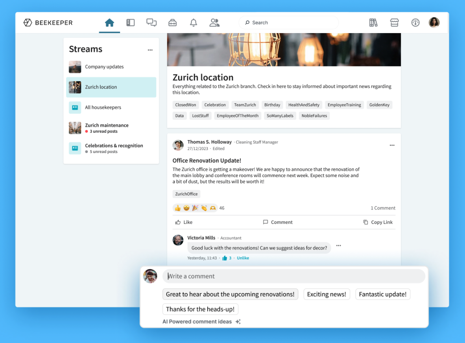Unlike Victoria Mills' comment

[x=243, y=258]
